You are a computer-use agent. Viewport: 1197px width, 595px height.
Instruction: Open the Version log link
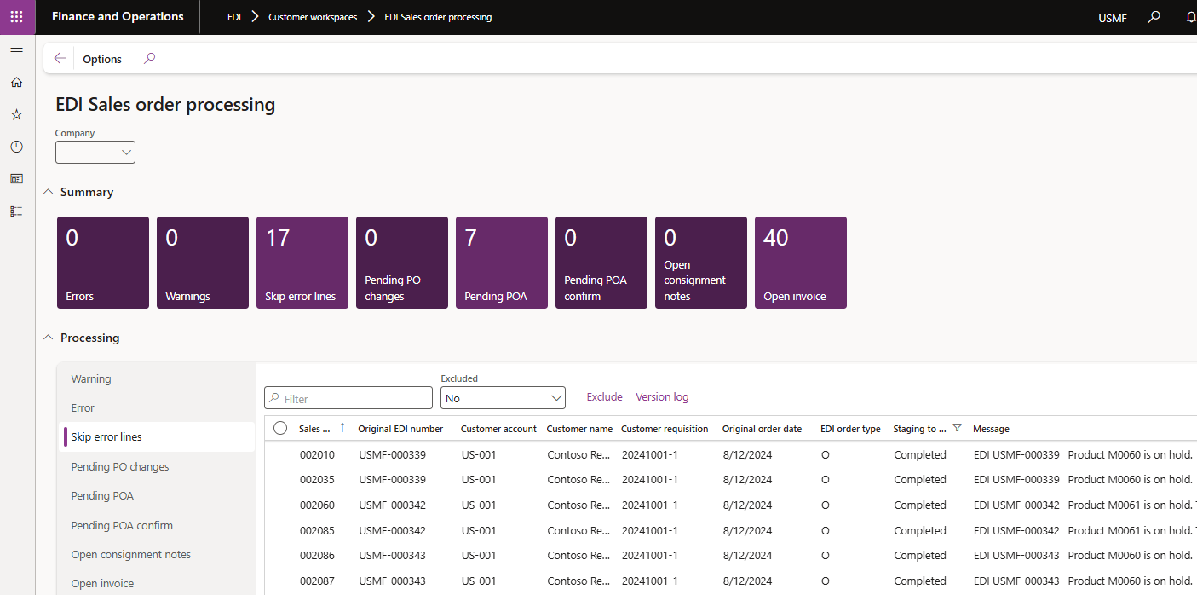(662, 397)
